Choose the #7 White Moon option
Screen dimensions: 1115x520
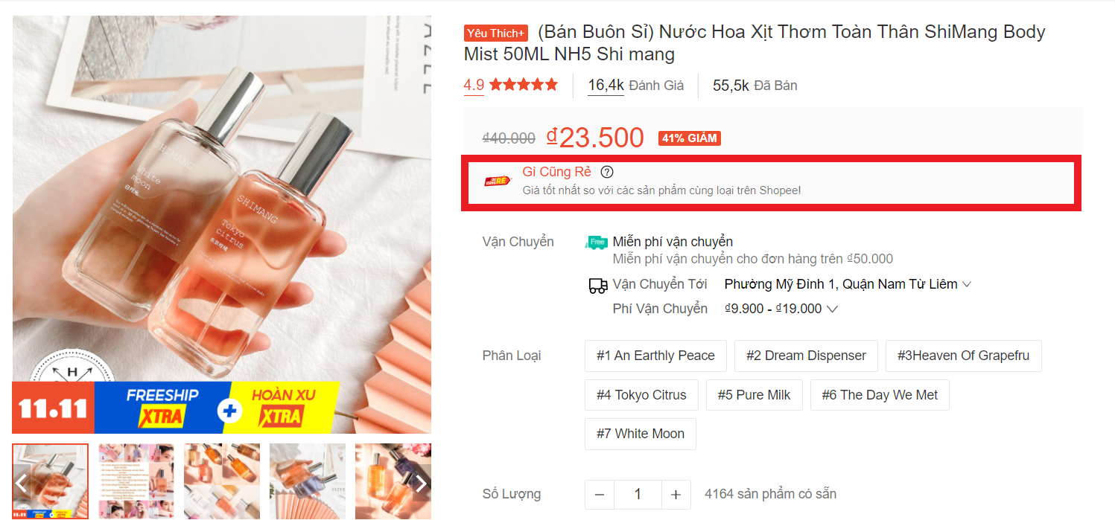point(641,434)
